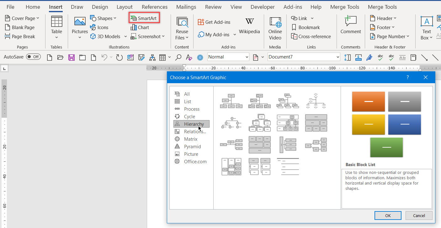Screen dimensions: 441x228
Task: Select Half Circle Organization Chart layout
Action: pos(316,101)
